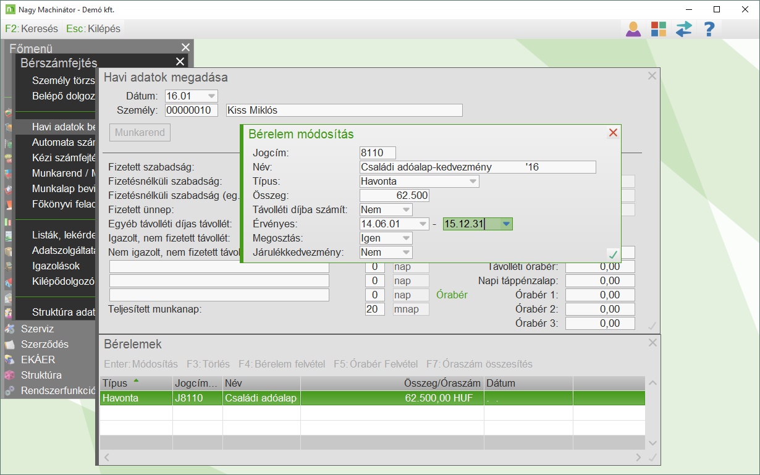Open the Járulékkedvezmény dropdown
This screenshot has height=475, width=760.
pos(406,253)
